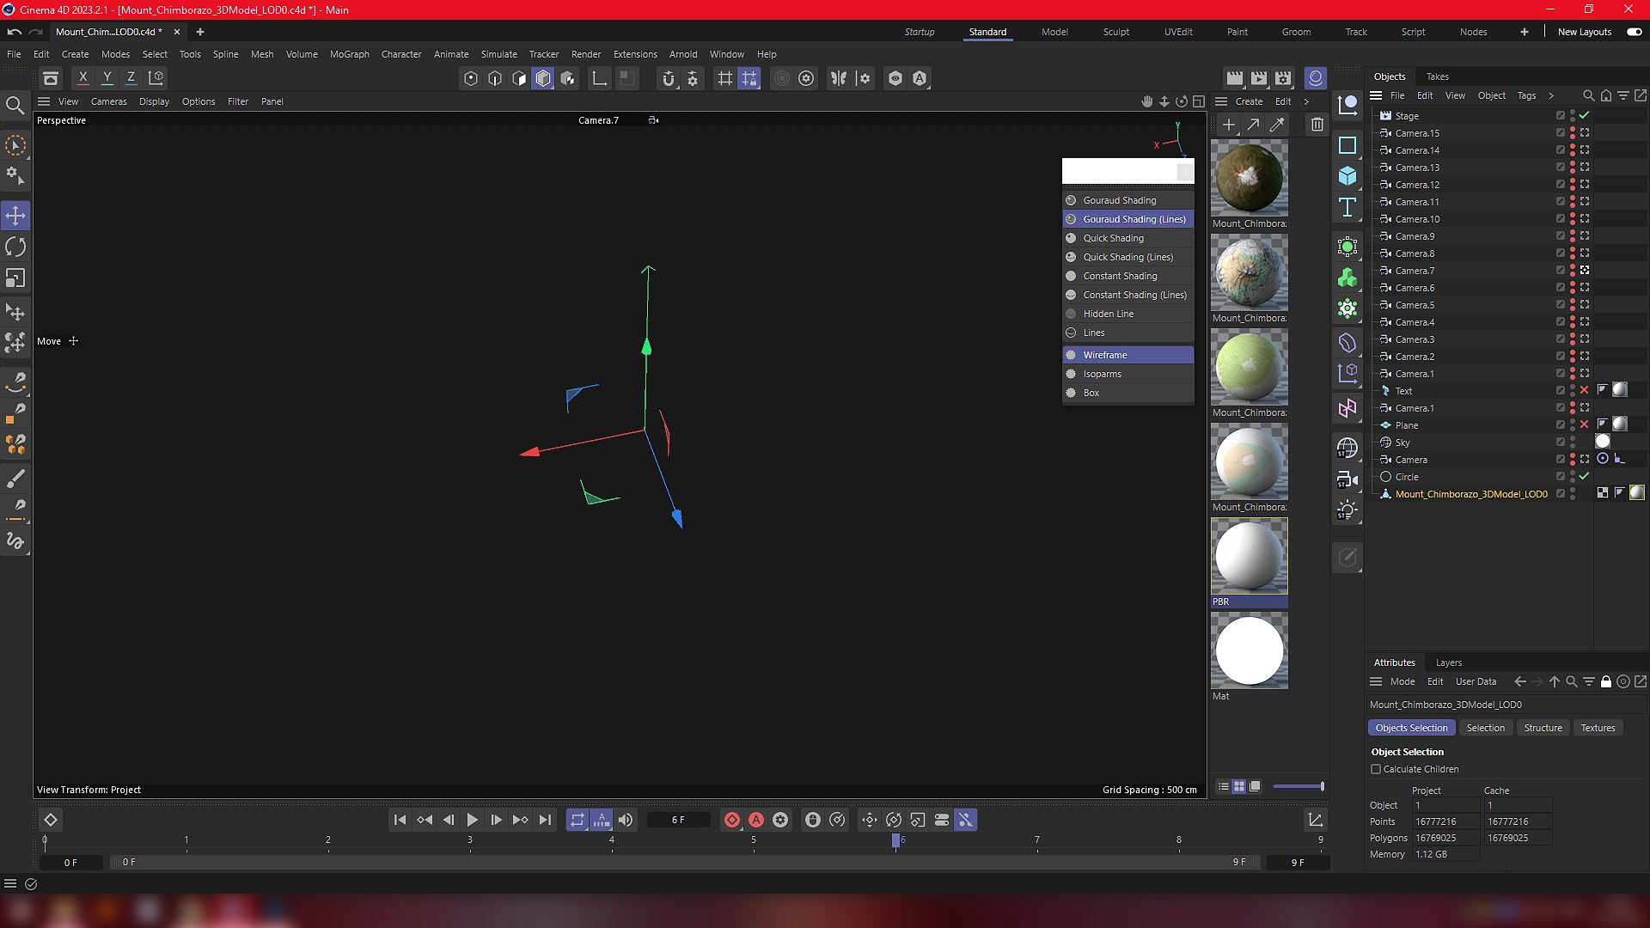The width and height of the screenshot is (1650, 928).
Task: Click the Structure attribute button
Action: coord(1543,728)
